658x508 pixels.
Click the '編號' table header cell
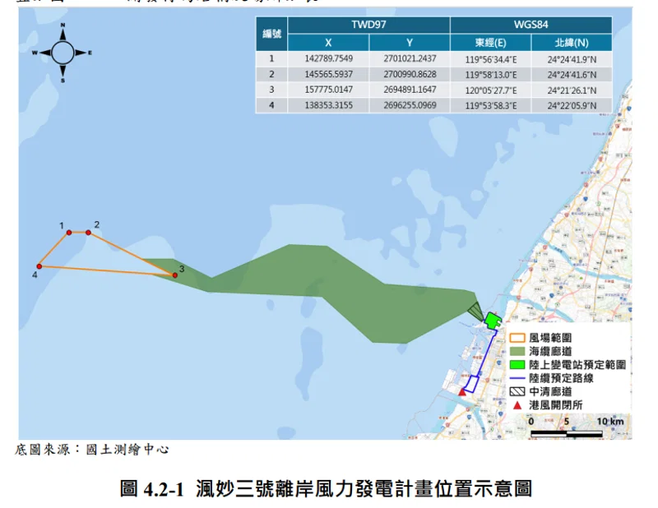click(x=271, y=34)
